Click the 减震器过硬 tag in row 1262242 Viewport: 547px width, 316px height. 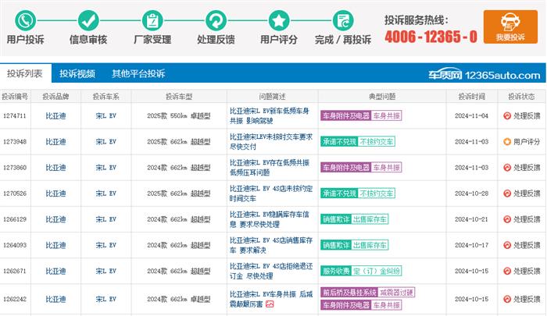click(x=397, y=293)
